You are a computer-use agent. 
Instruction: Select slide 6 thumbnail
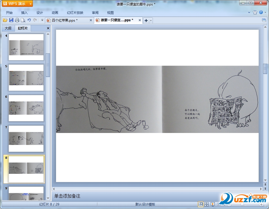(x=26, y=108)
